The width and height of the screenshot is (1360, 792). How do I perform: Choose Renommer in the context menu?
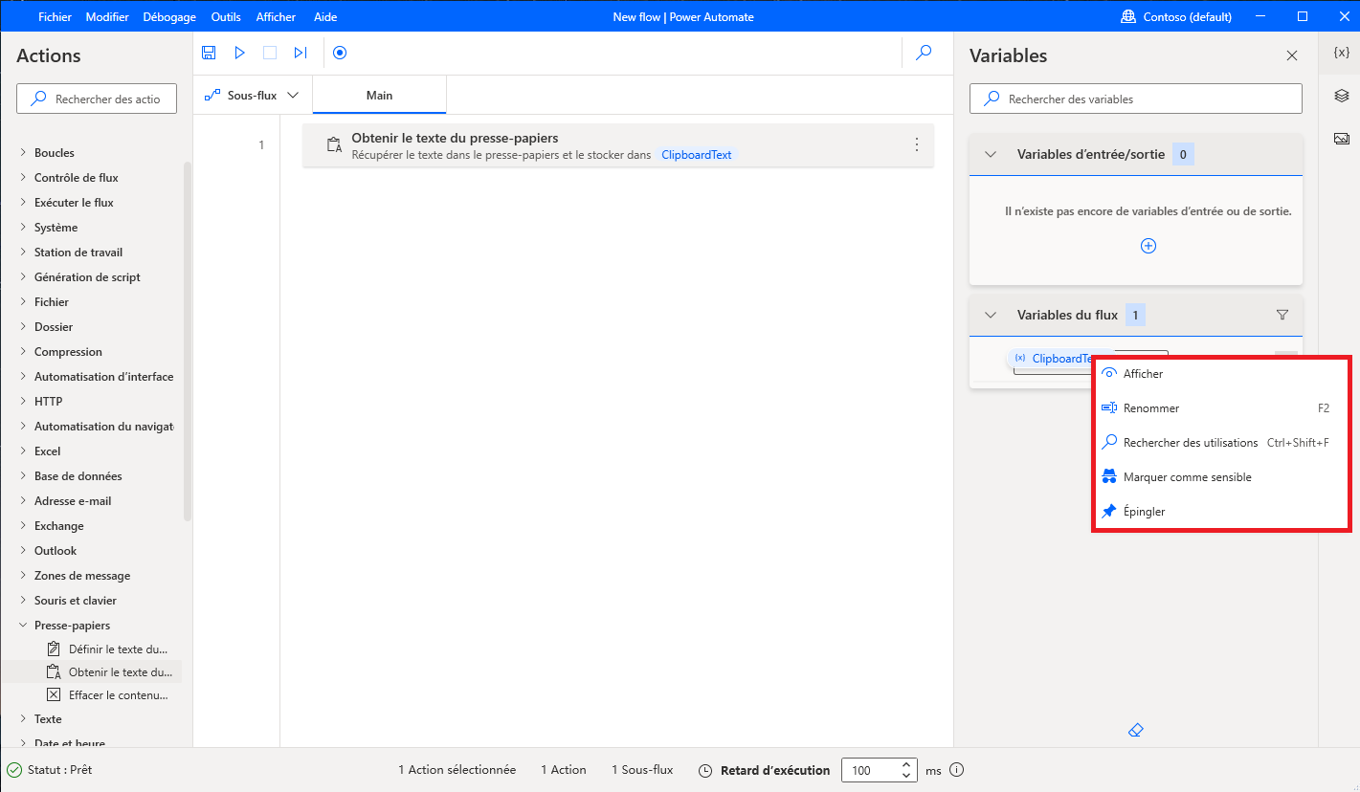1150,407
